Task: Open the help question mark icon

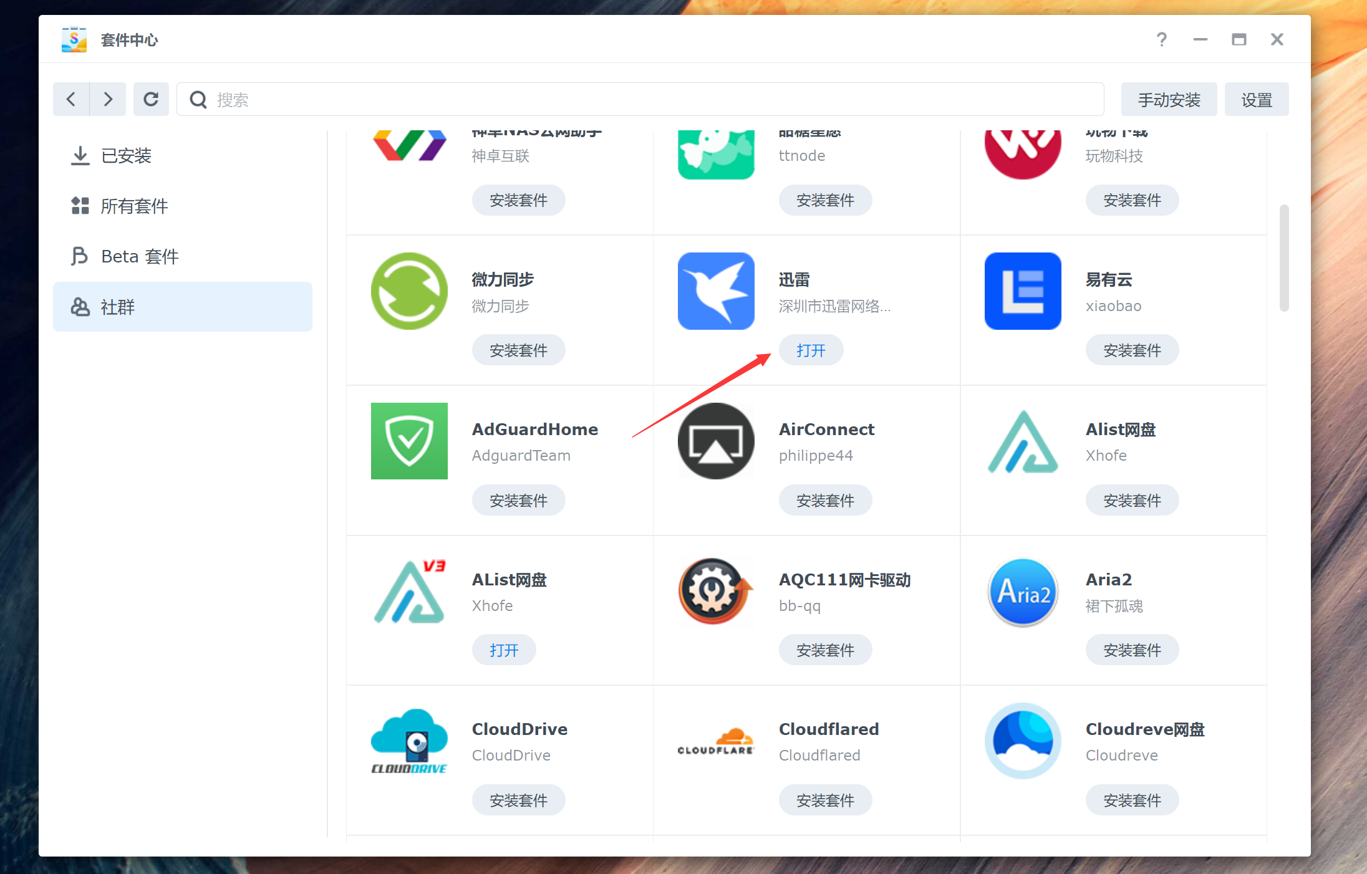Action: pos(1161,40)
